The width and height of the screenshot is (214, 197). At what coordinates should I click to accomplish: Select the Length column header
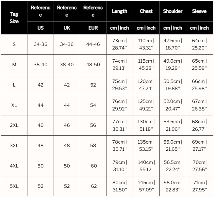tap(120, 11)
